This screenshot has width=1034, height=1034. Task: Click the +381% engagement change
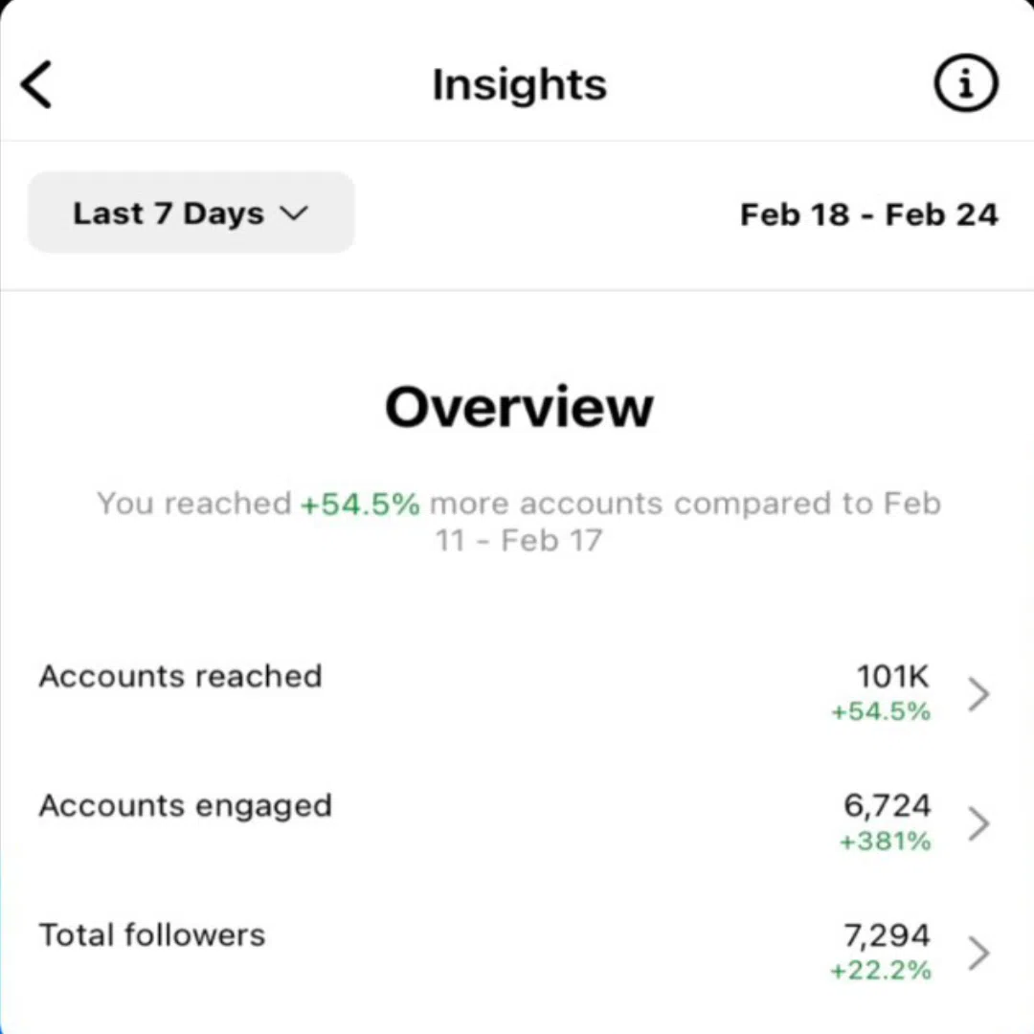[885, 842]
